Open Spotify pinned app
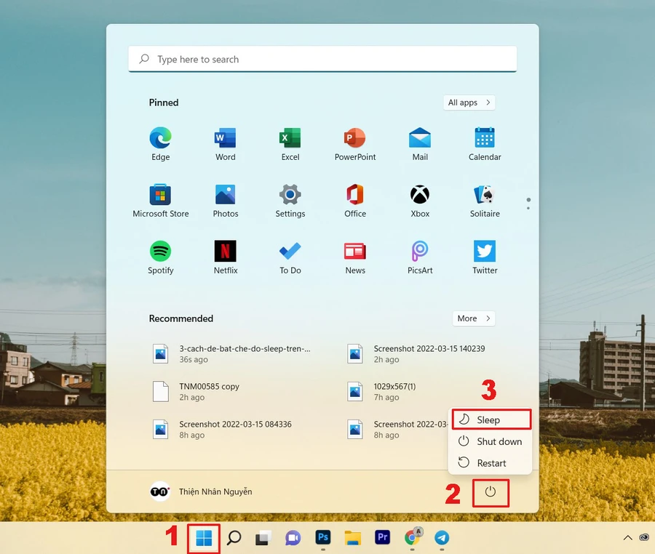655x554 pixels. point(160,257)
